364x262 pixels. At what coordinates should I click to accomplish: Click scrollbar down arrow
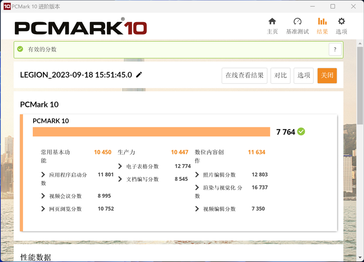pyautogui.click(x=360, y=258)
